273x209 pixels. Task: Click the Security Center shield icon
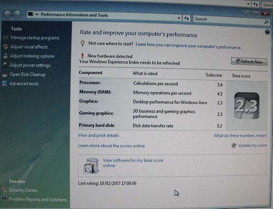point(5,190)
